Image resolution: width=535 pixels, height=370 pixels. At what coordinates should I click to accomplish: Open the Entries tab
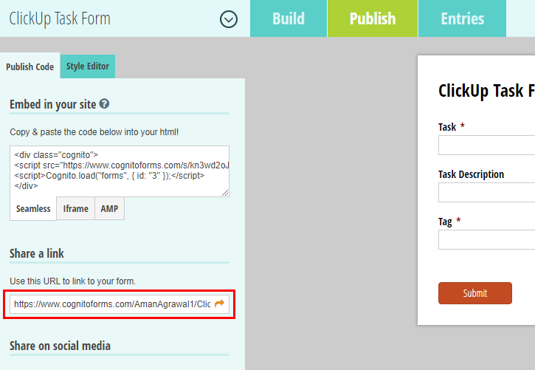[463, 18]
